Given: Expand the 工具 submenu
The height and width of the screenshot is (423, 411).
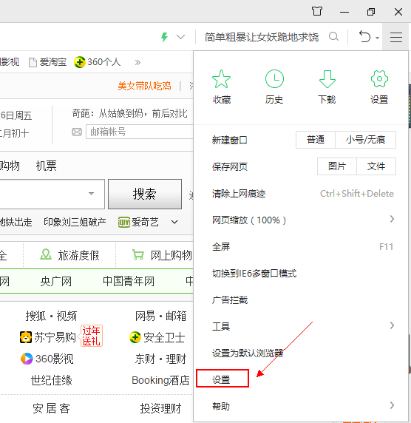Looking at the screenshot, I should (x=301, y=326).
